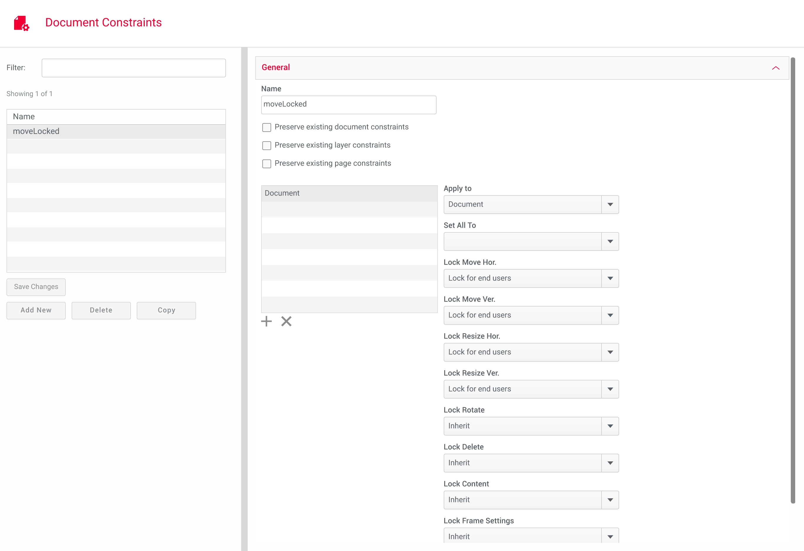Click the Document Constraints page icon
804x551 pixels.
[x=21, y=23]
